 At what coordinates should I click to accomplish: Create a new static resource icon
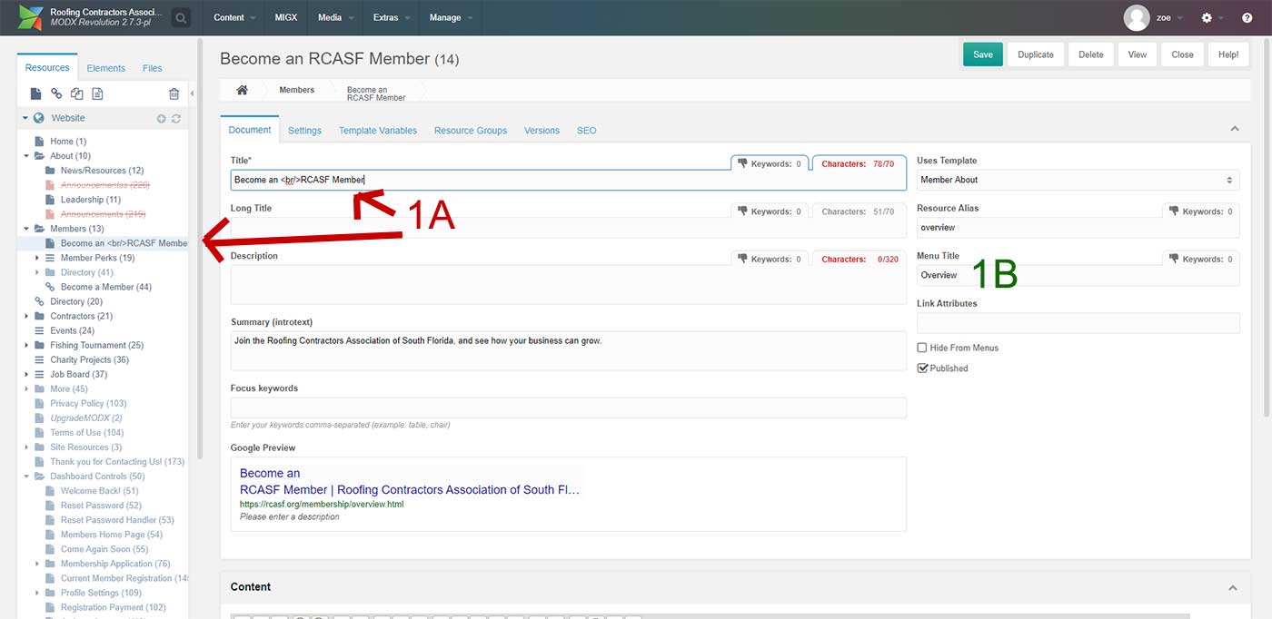pyautogui.click(x=97, y=93)
